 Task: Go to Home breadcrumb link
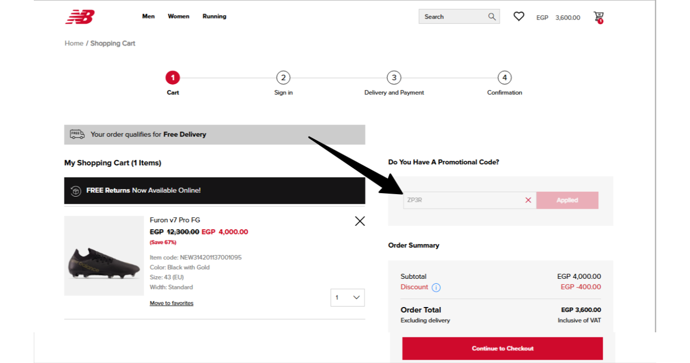74,43
